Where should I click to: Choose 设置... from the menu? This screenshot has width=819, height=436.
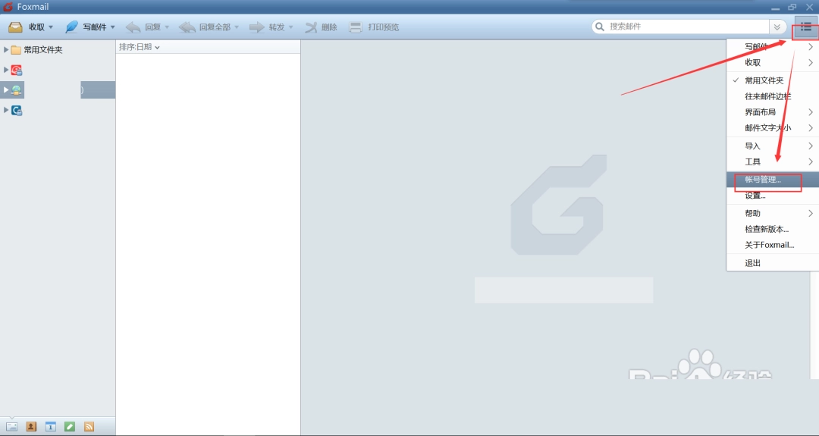(x=773, y=196)
